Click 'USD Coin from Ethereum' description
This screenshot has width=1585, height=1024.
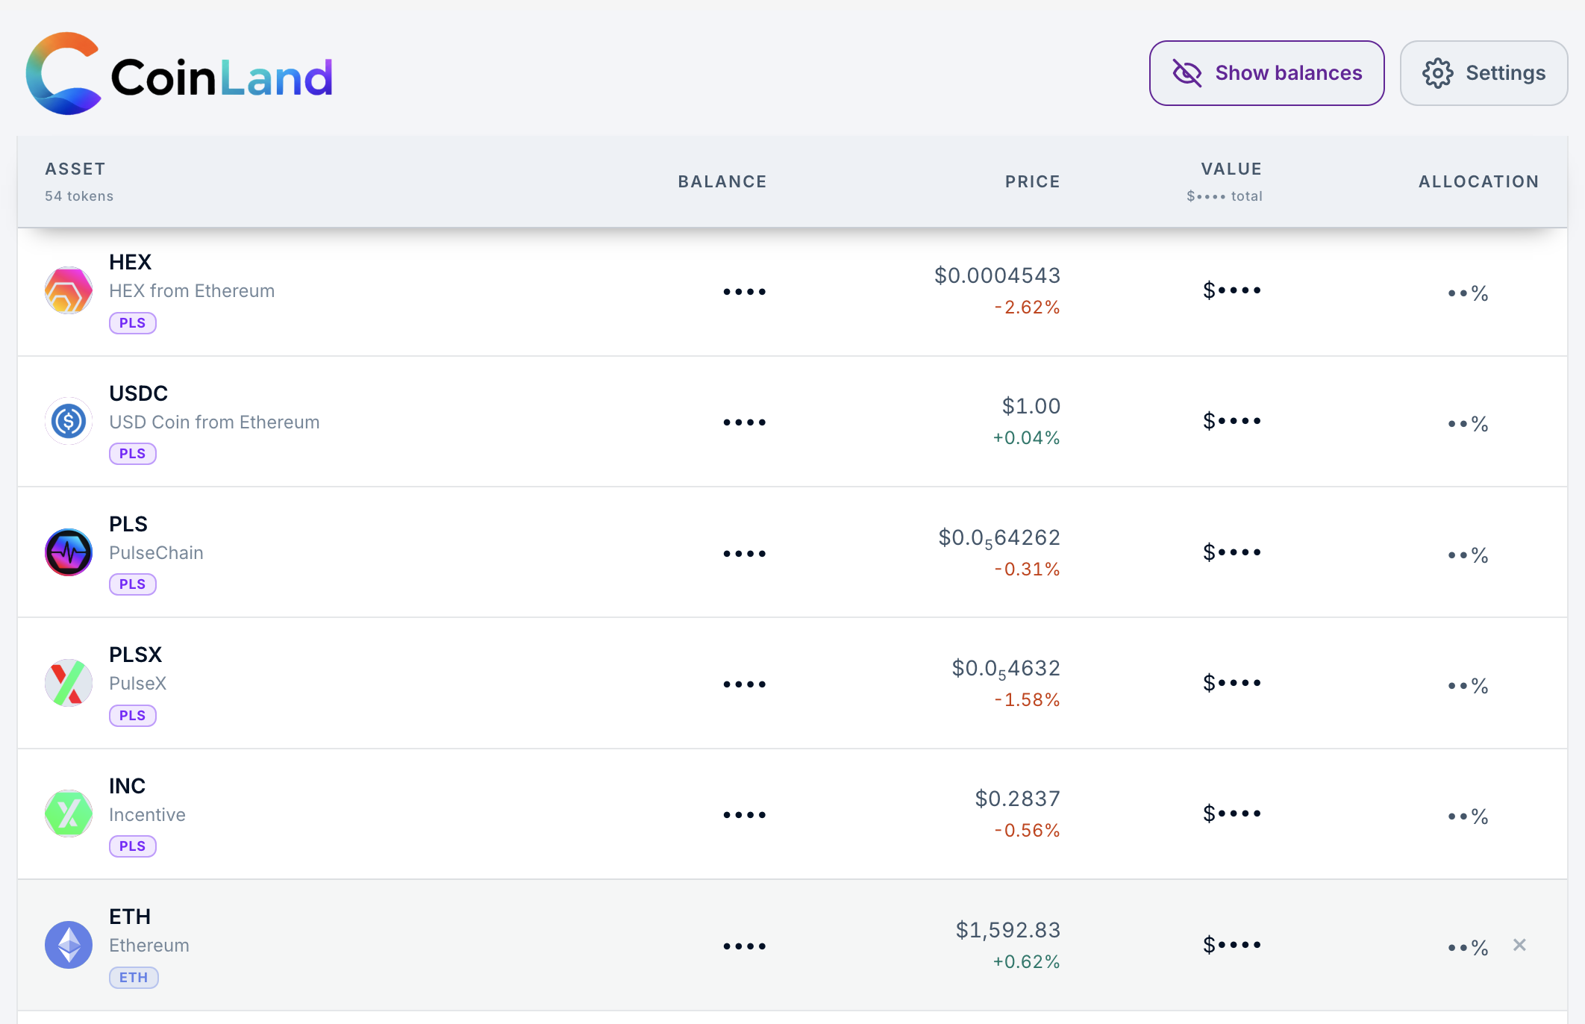coord(214,422)
